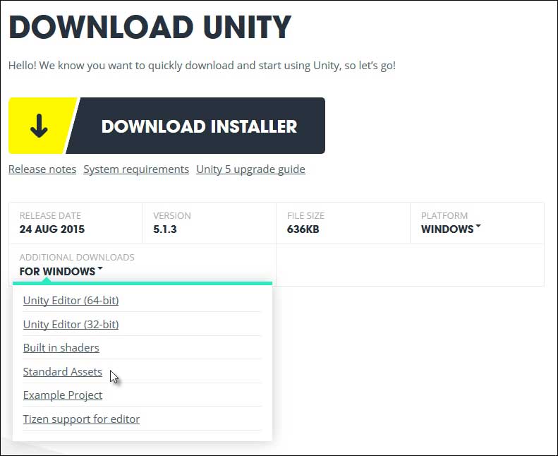Click the version value 5.1.3

[x=165, y=229]
